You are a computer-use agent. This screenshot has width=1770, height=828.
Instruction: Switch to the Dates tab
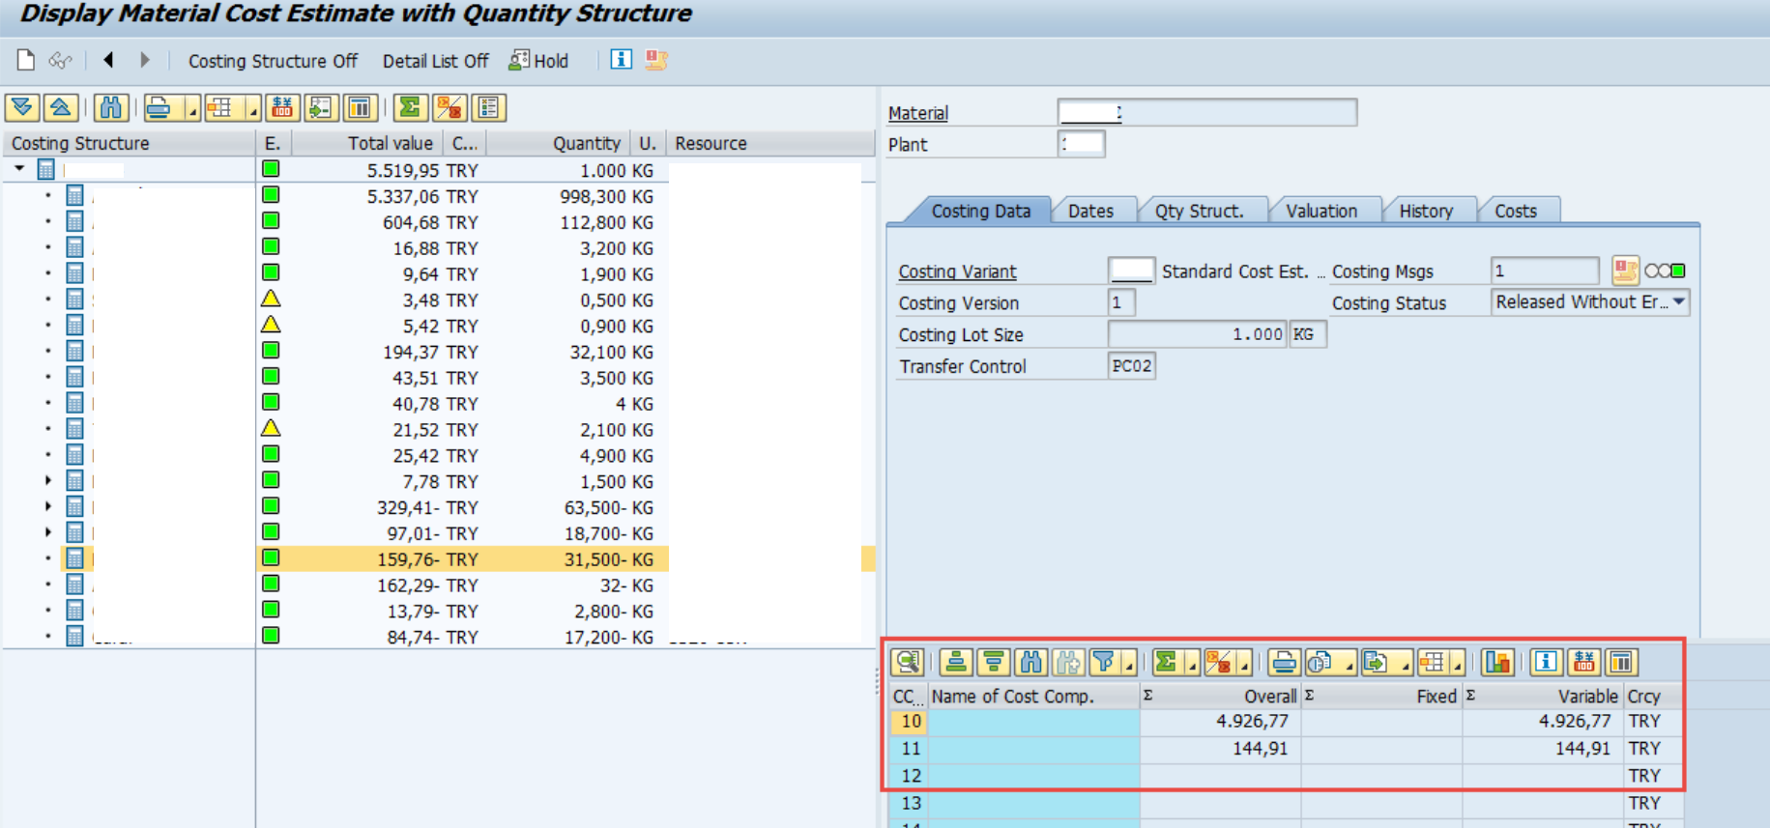(x=1090, y=211)
